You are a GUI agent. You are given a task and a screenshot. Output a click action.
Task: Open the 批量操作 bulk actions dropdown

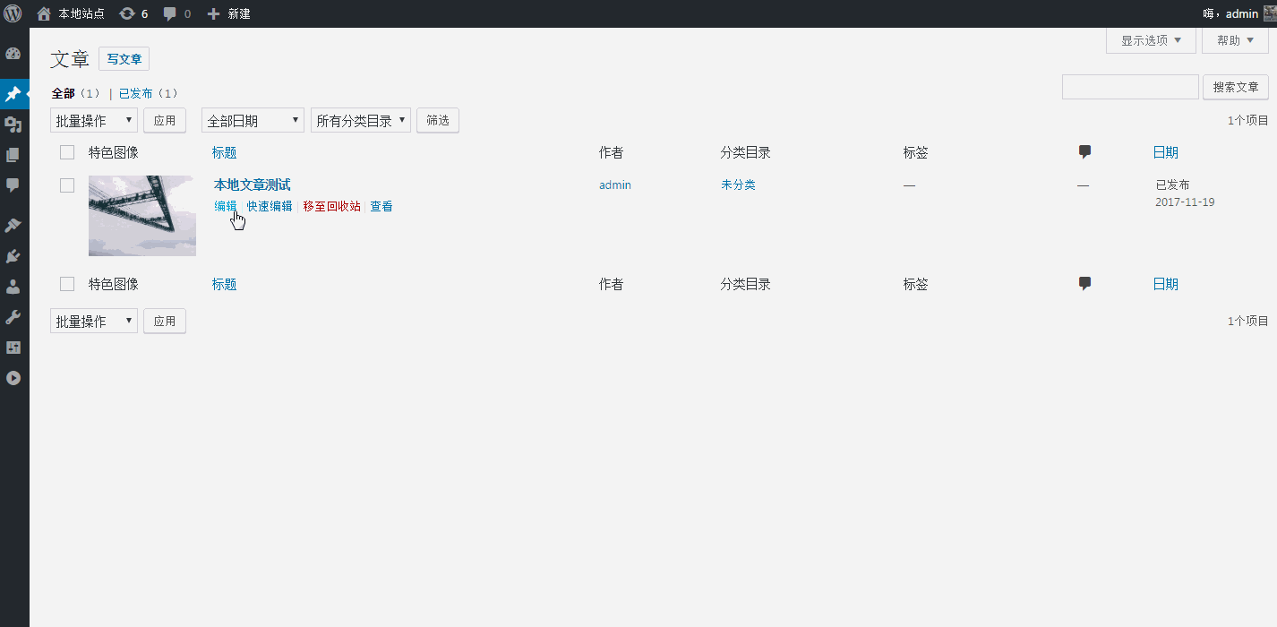pyautogui.click(x=93, y=119)
